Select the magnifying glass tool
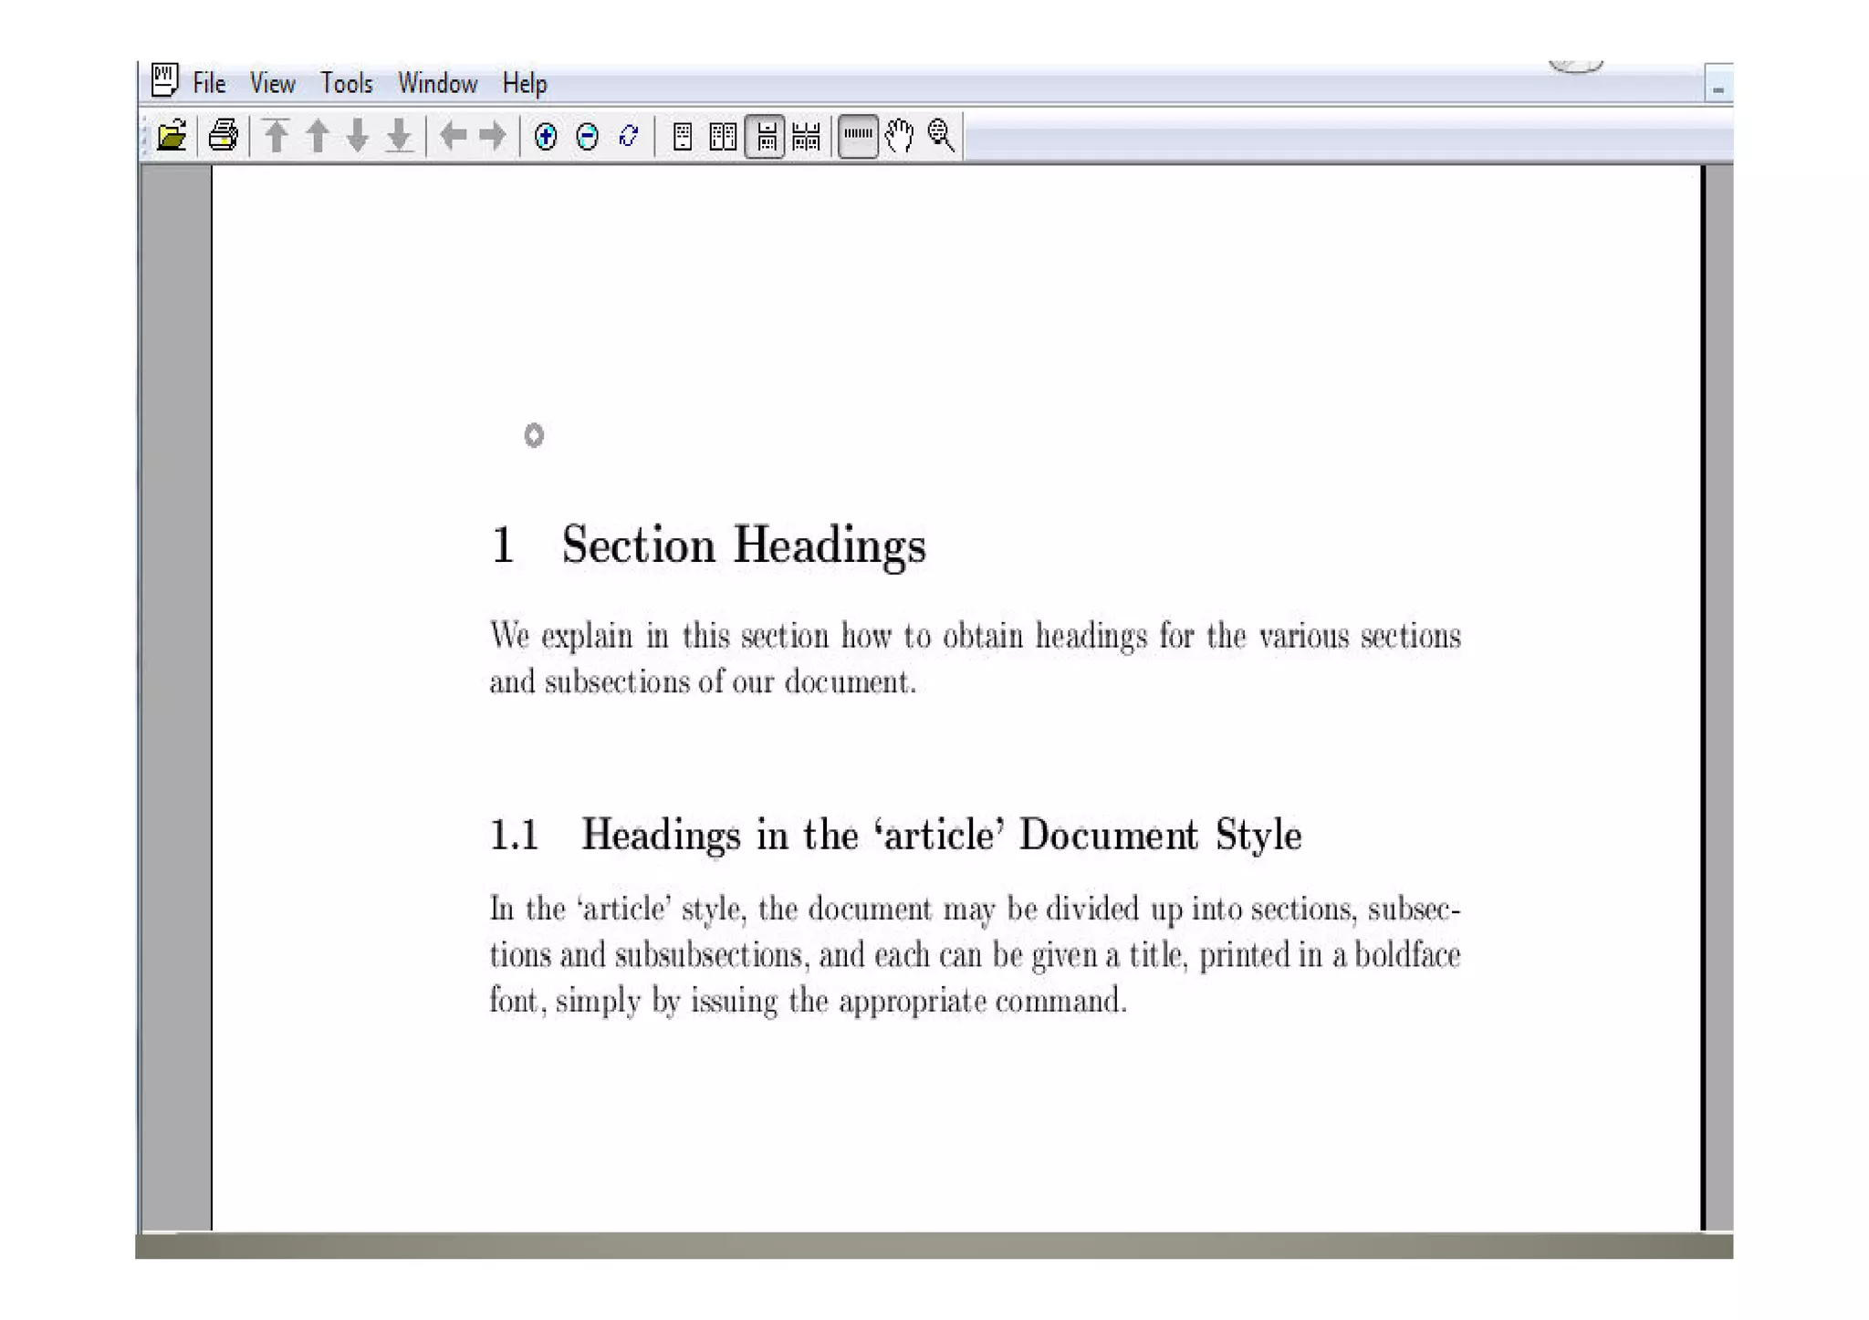Viewport: 1869px width, 1320px height. click(x=941, y=136)
